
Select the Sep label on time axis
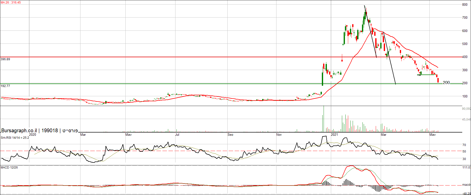point(230,135)
